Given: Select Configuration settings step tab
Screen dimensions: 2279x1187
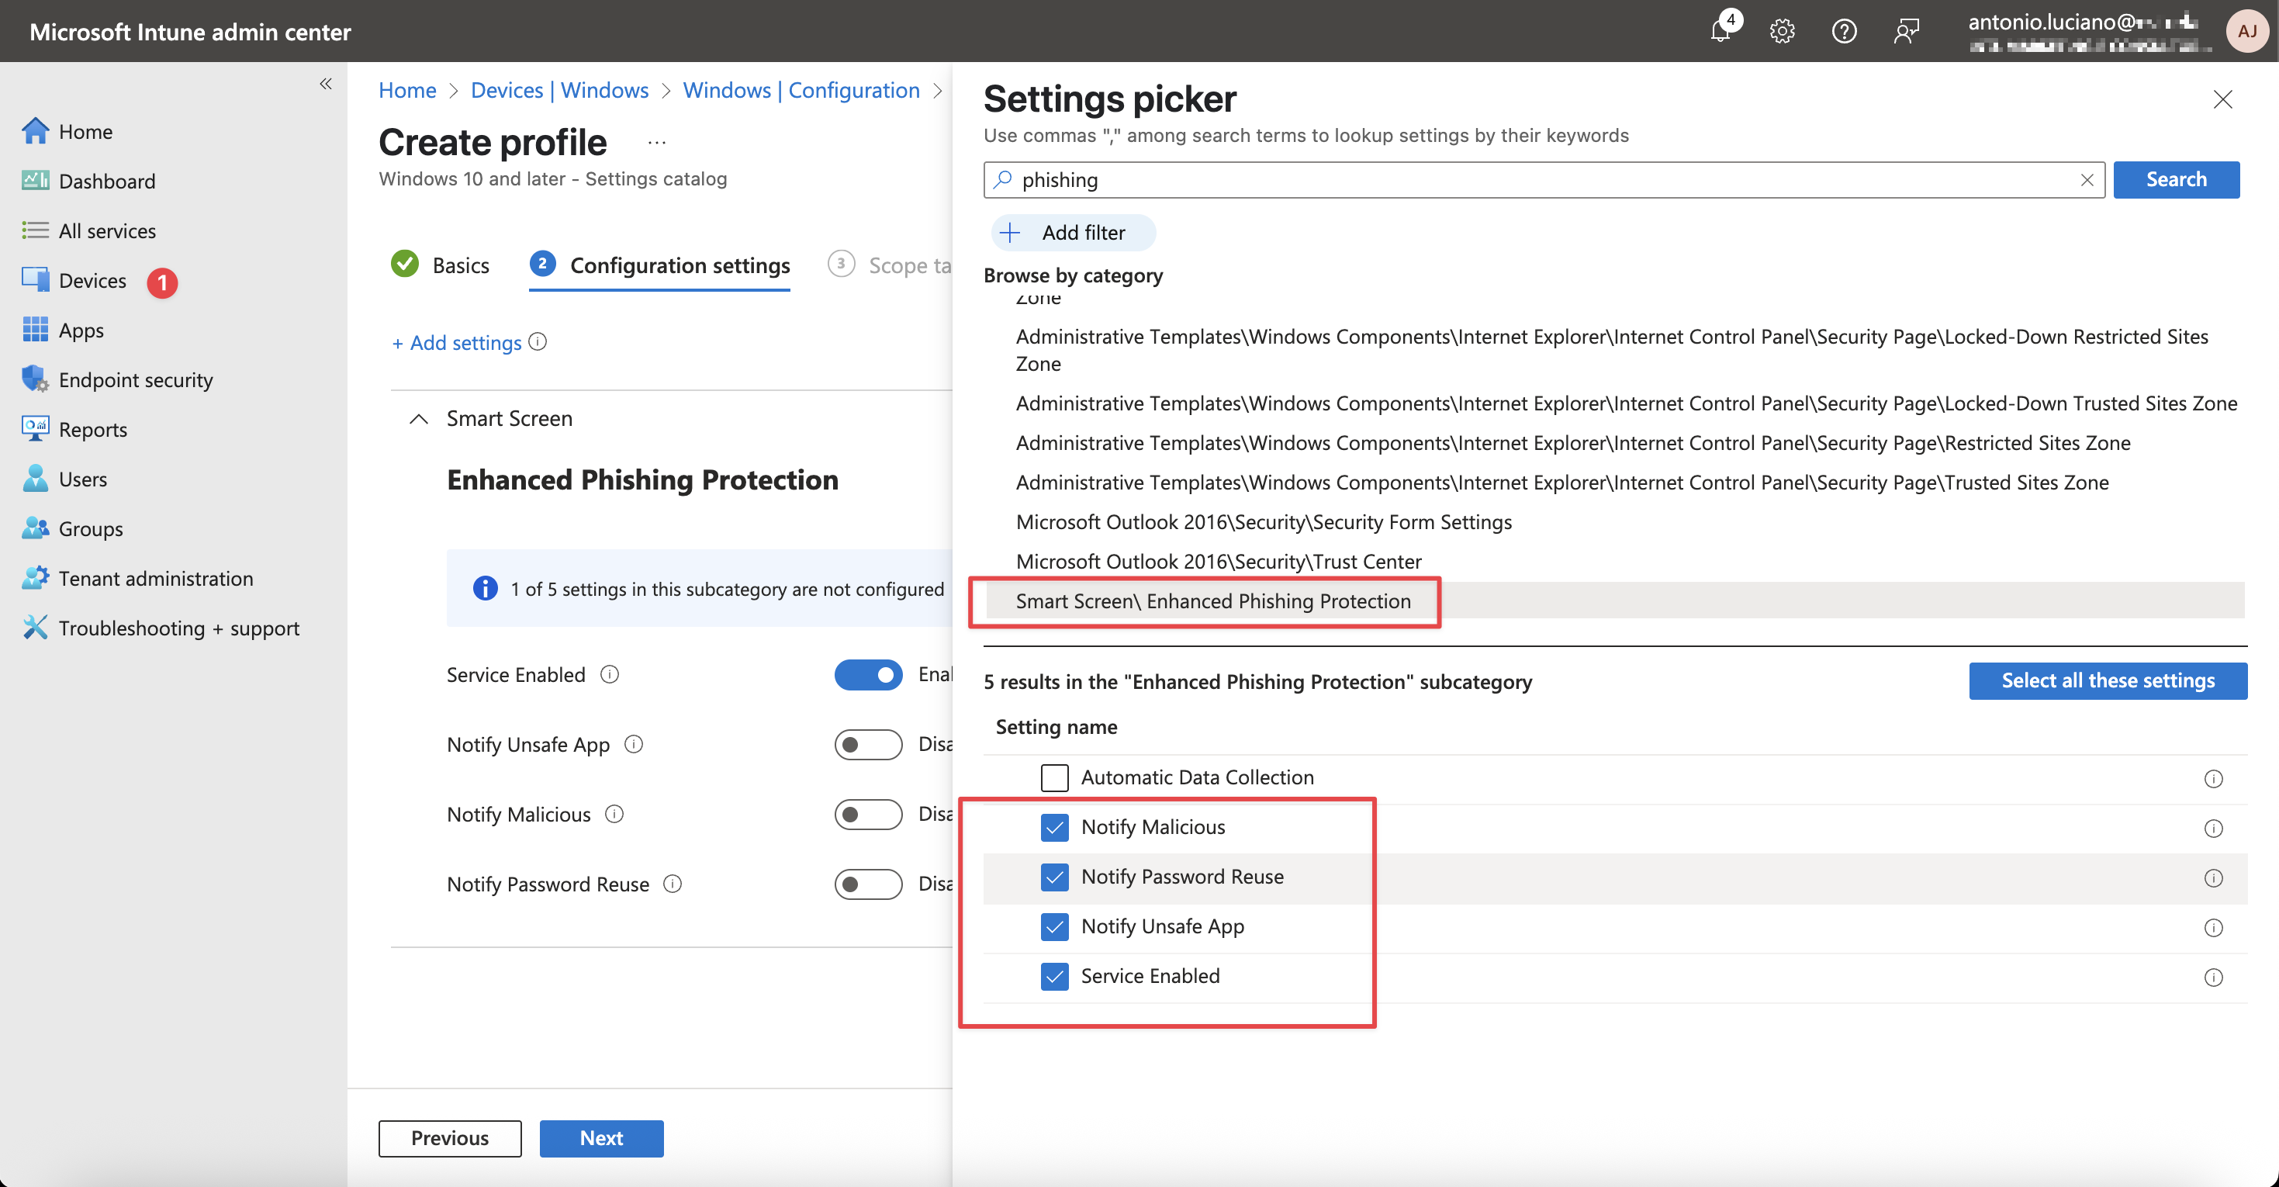Looking at the screenshot, I should (x=659, y=264).
